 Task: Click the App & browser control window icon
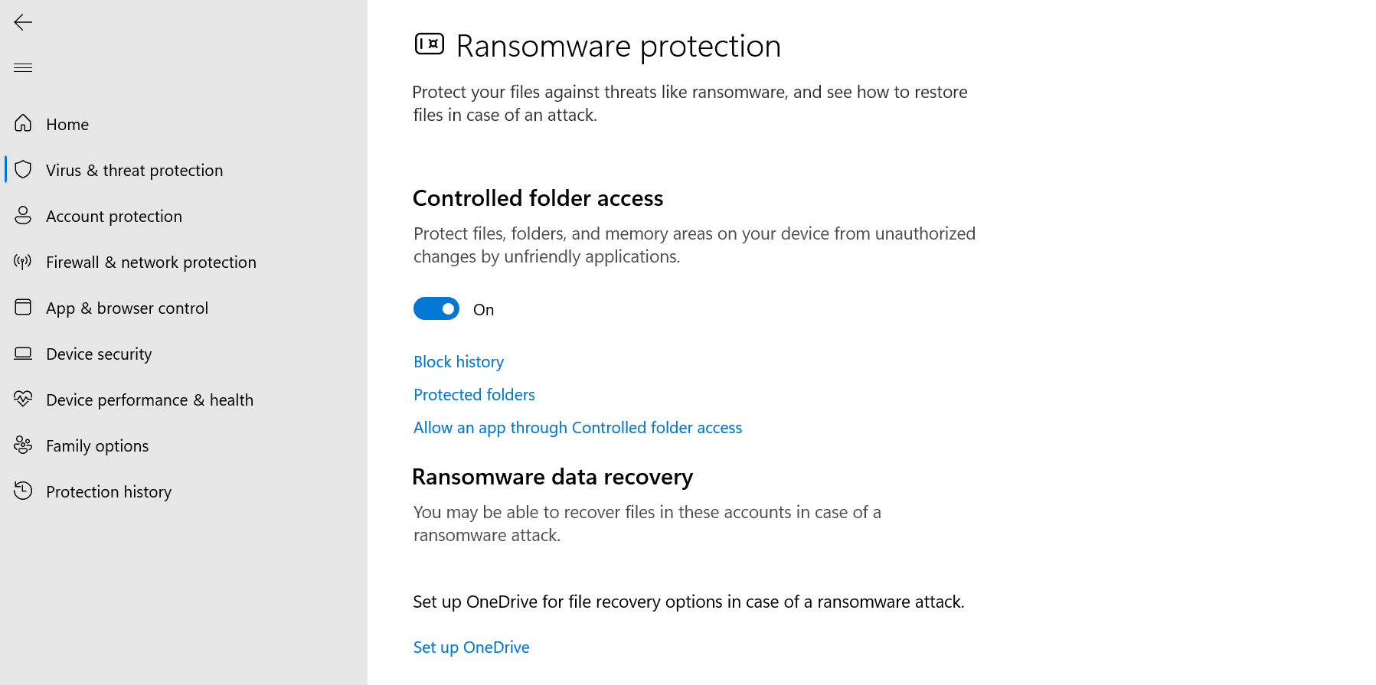click(23, 307)
